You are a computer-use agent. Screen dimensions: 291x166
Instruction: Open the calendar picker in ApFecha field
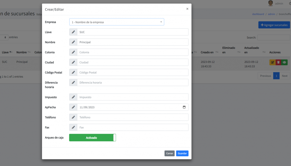coord(184,107)
